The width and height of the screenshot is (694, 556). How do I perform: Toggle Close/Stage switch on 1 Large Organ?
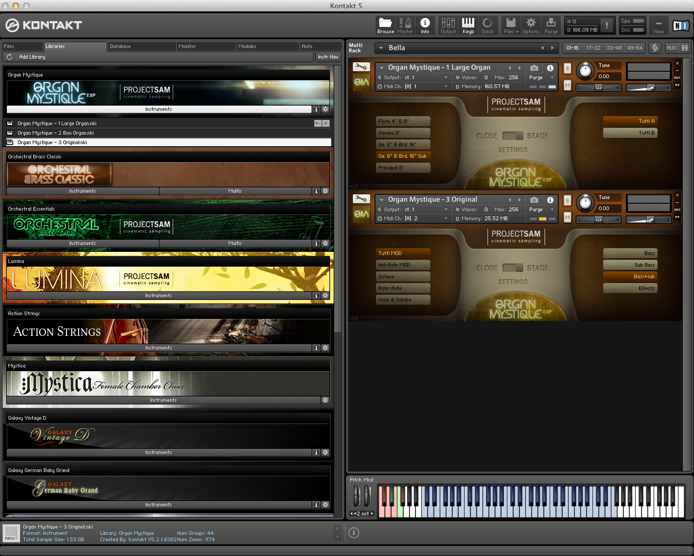[512, 136]
